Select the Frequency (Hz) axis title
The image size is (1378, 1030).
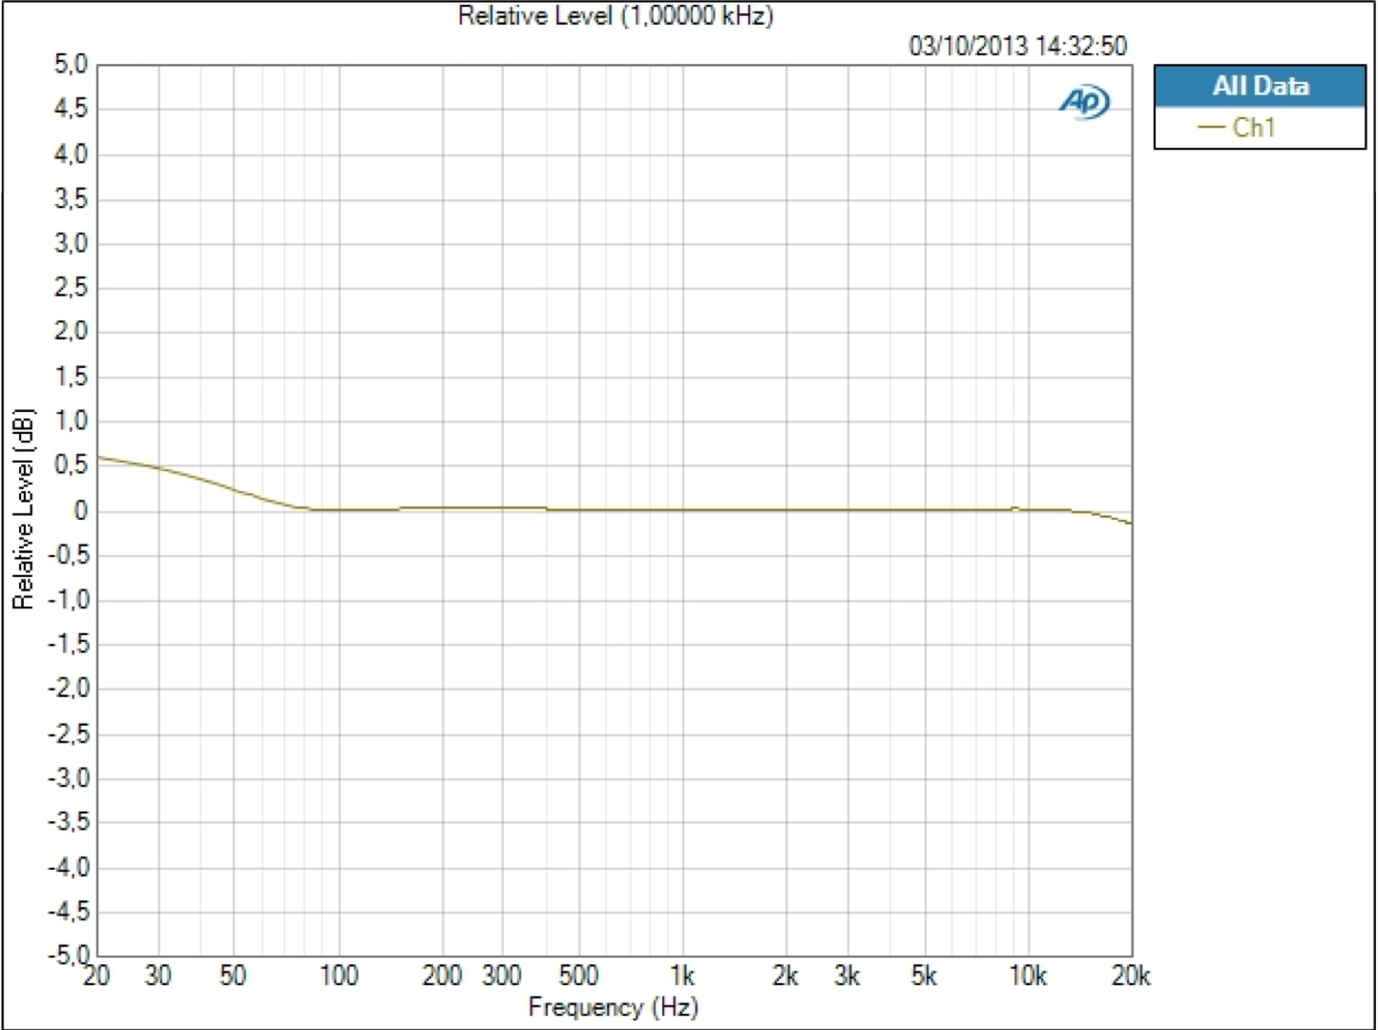[614, 1007]
